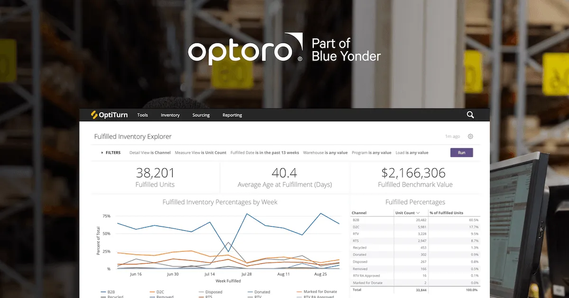The image size is (569, 298).
Task: Open search with the magnifier icon
Action: tap(470, 115)
